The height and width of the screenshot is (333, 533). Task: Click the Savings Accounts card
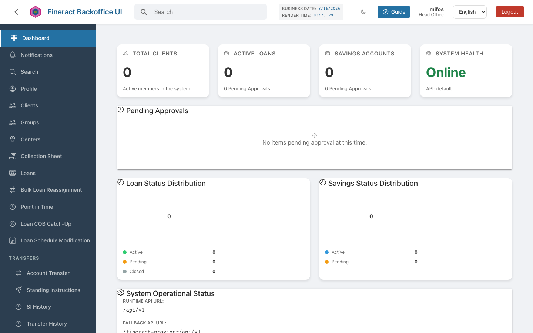[365, 71]
